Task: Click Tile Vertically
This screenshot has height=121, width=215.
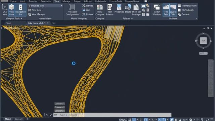Action: click(186, 10)
